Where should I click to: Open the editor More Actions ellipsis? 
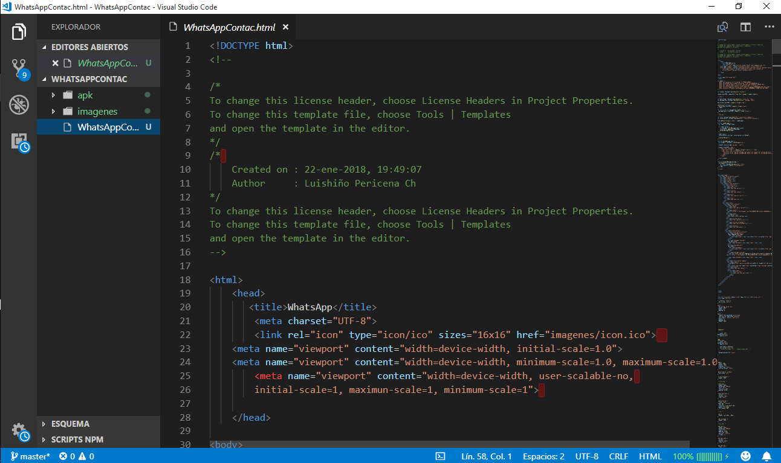coord(769,27)
